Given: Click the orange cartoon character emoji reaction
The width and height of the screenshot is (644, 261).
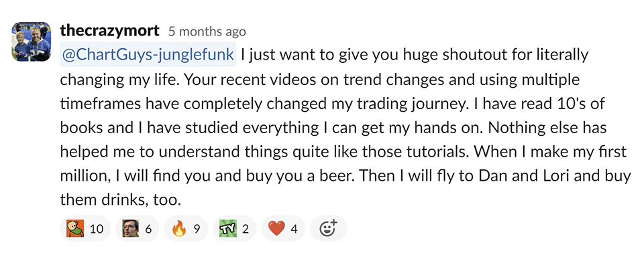Looking at the screenshot, I should click(76, 229).
